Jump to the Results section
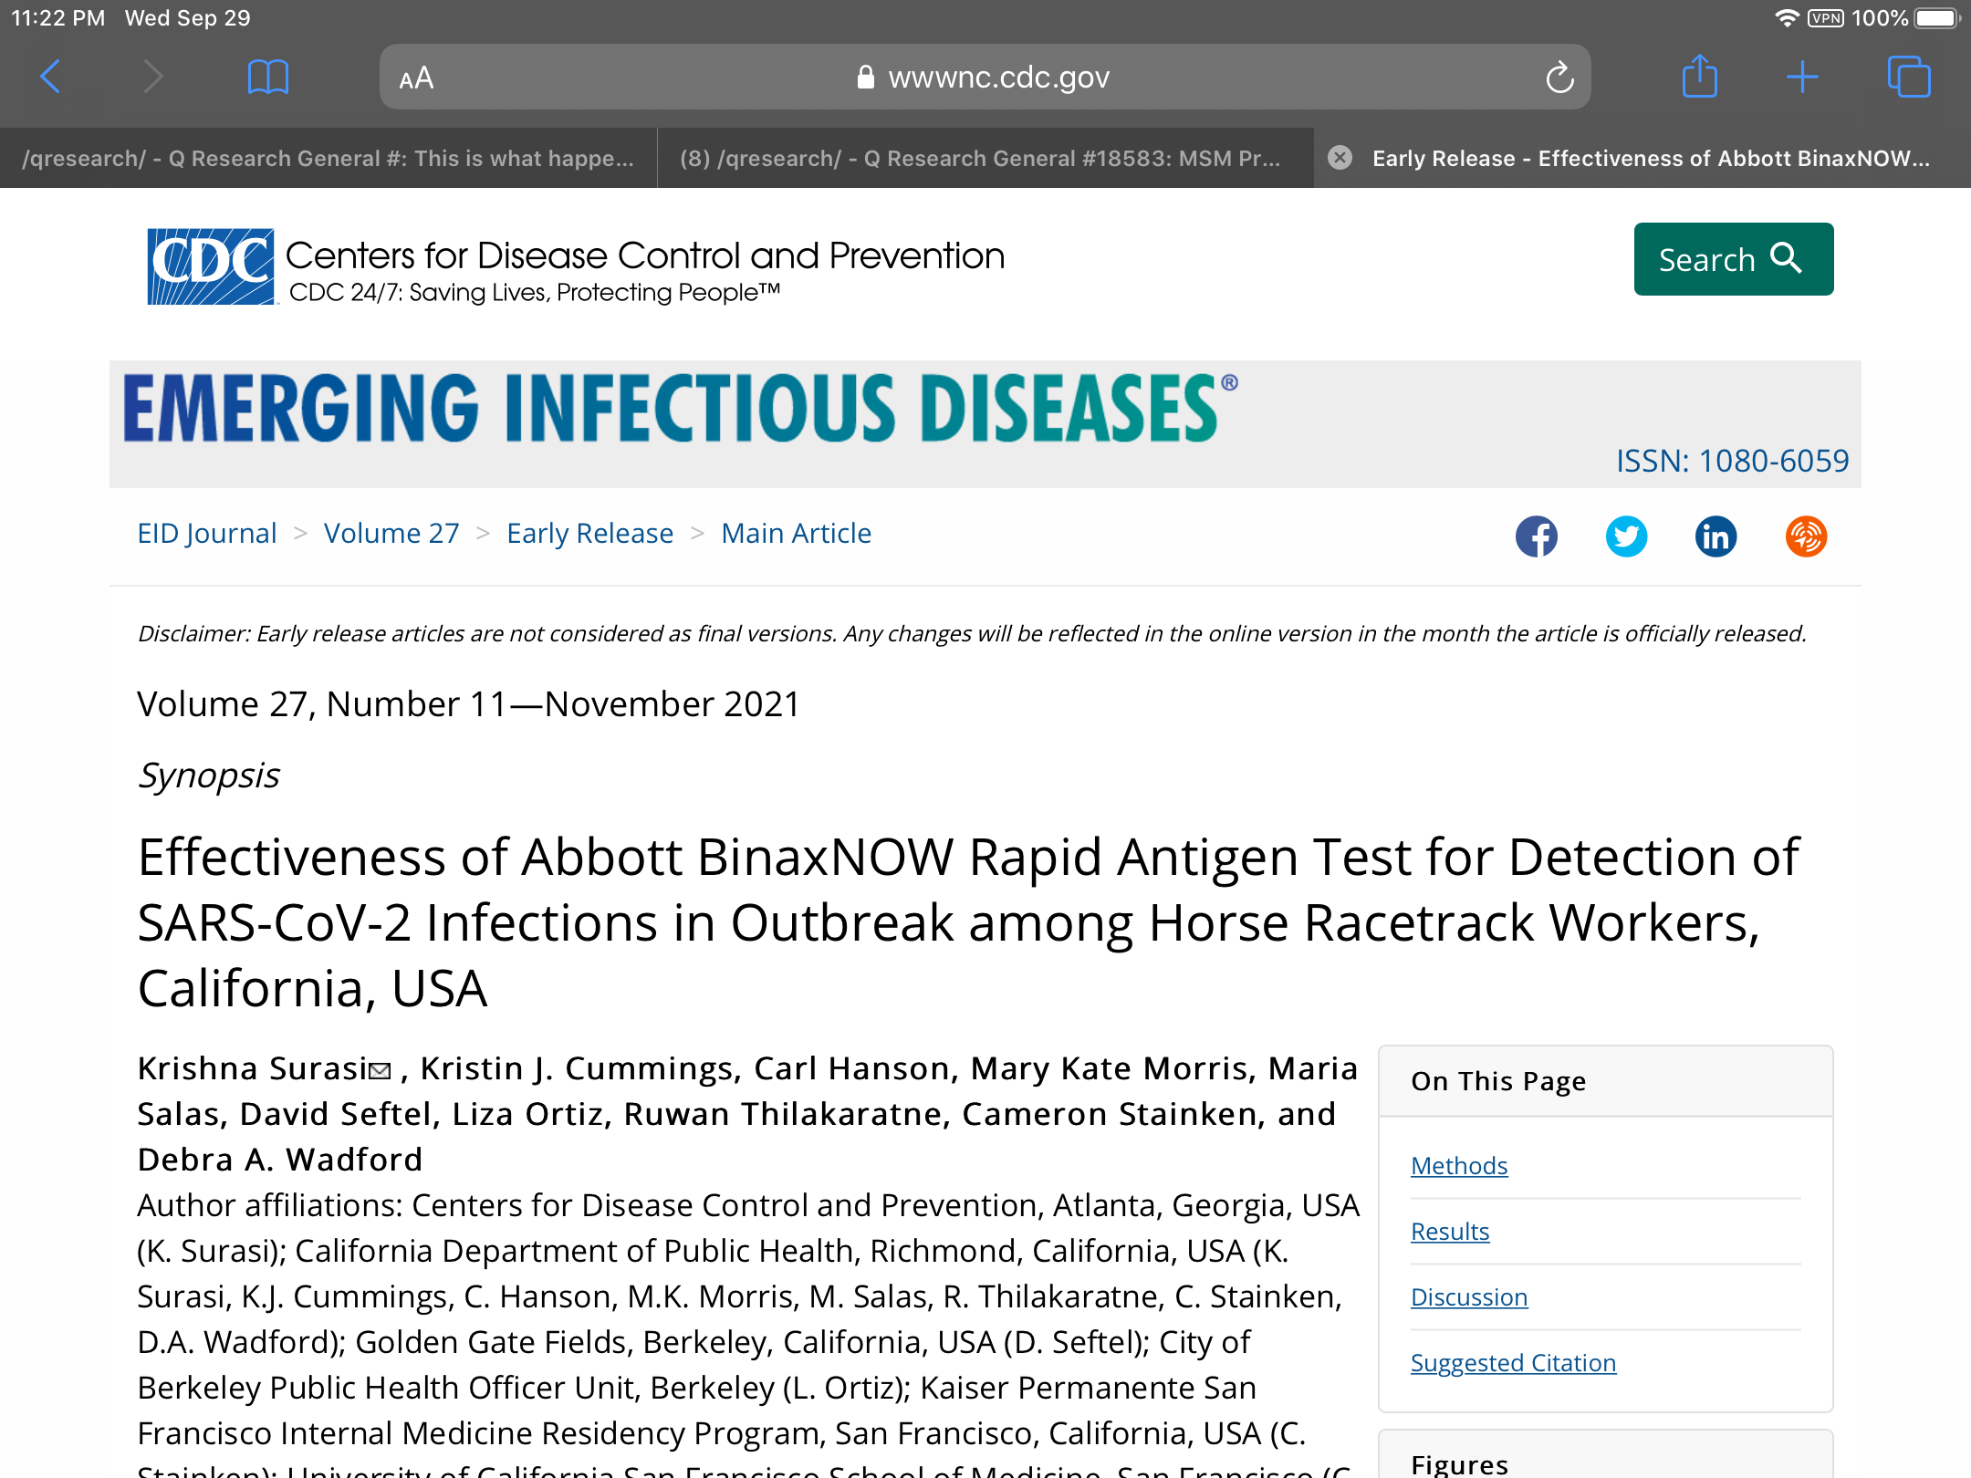The width and height of the screenshot is (1971, 1478). tap(1450, 1231)
